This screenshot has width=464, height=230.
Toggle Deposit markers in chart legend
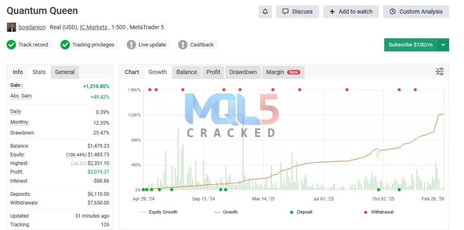(x=301, y=212)
